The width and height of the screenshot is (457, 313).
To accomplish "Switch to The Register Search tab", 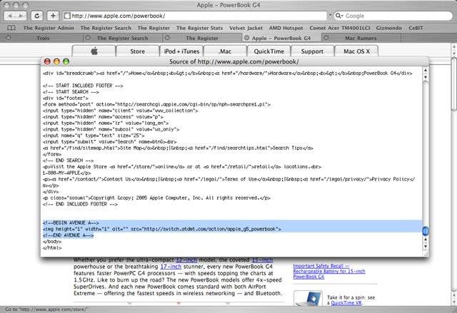I will point(122,38).
